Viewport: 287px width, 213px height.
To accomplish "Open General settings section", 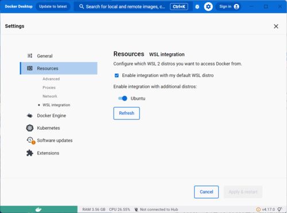I will point(59,56).
